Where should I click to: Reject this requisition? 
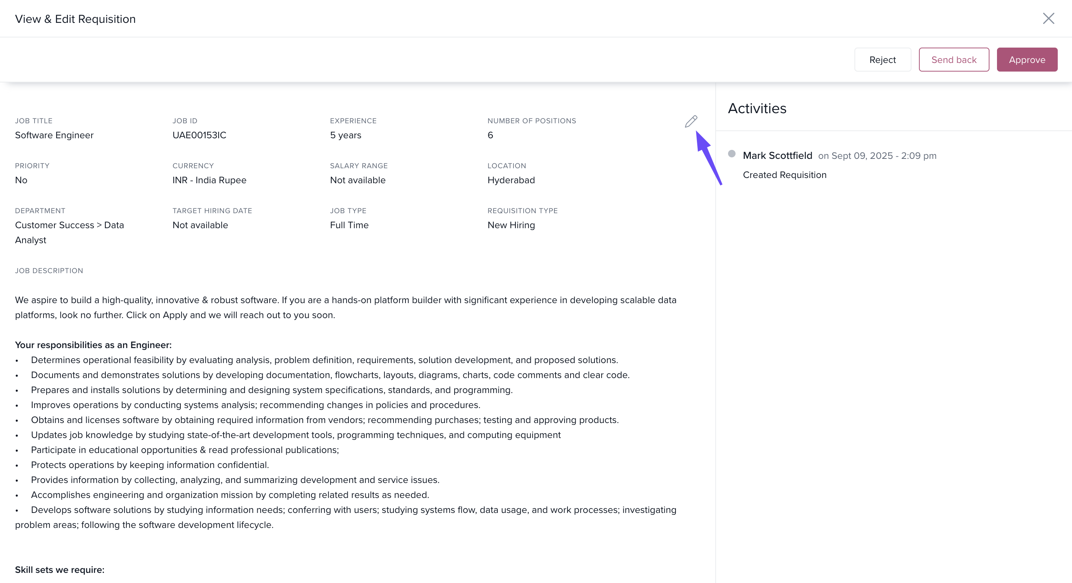[x=882, y=60]
